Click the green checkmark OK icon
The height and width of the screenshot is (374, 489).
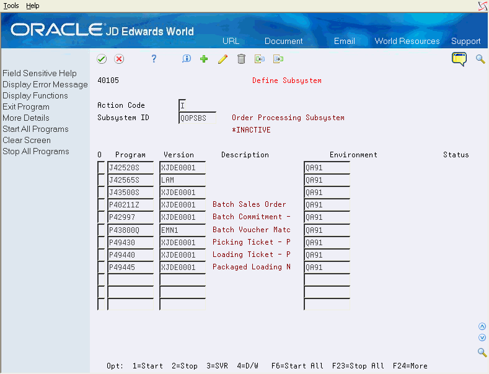pos(102,59)
